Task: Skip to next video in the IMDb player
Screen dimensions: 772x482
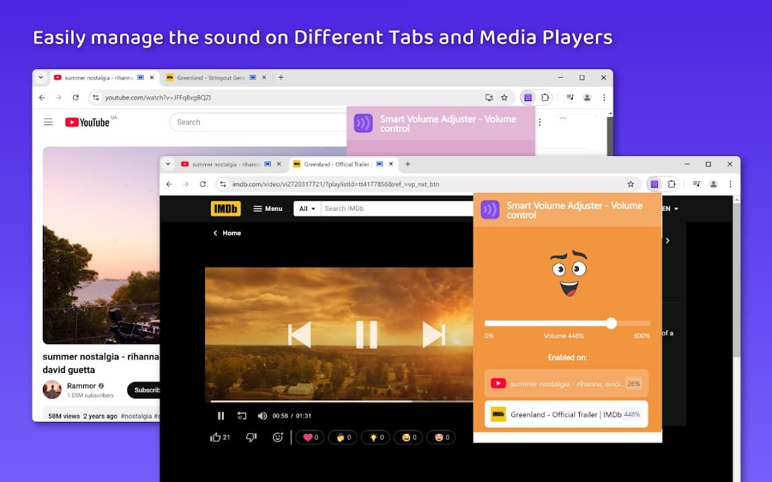Action: 434,335
